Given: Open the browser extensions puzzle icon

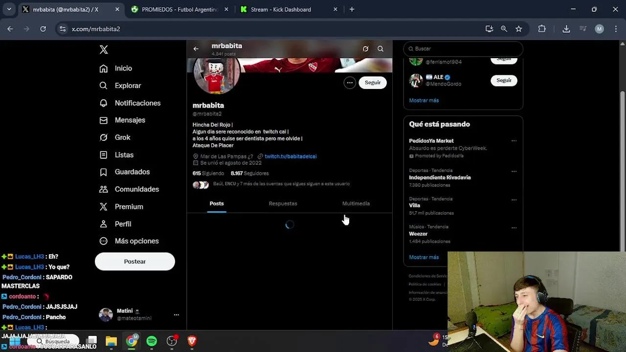Looking at the screenshot, I should click(542, 29).
